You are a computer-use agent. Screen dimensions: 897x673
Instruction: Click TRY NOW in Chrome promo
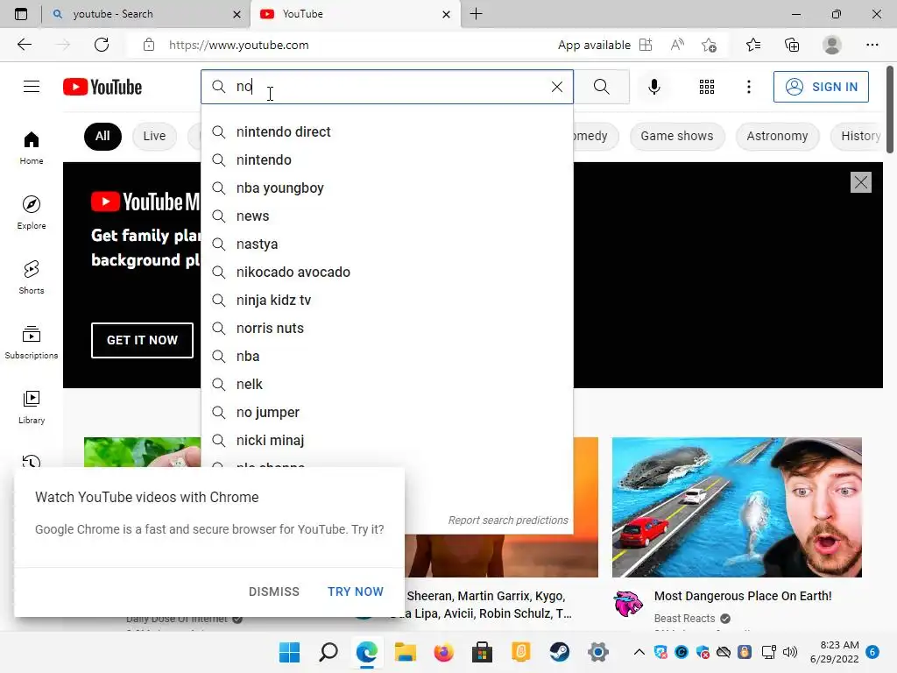point(356,592)
